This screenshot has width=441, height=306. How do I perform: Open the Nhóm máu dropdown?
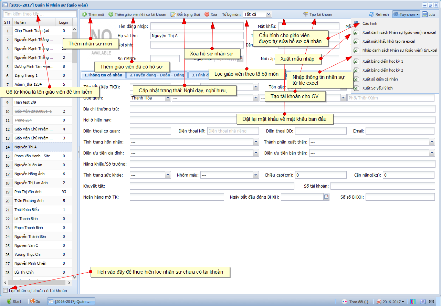(x=256, y=175)
